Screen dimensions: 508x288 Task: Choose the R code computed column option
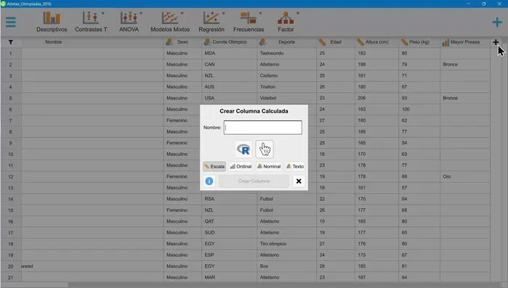coord(243,149)
